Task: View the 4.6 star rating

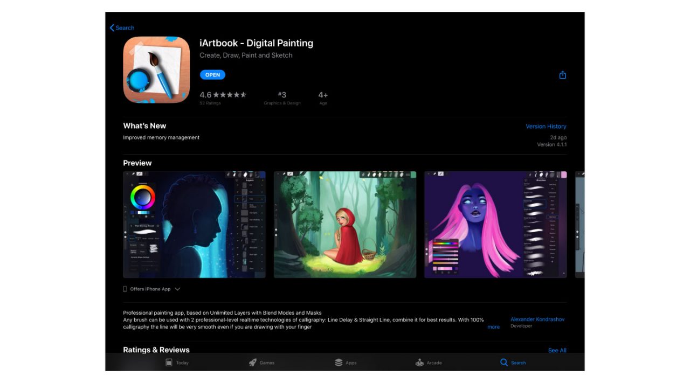Action: pos(223,95)
